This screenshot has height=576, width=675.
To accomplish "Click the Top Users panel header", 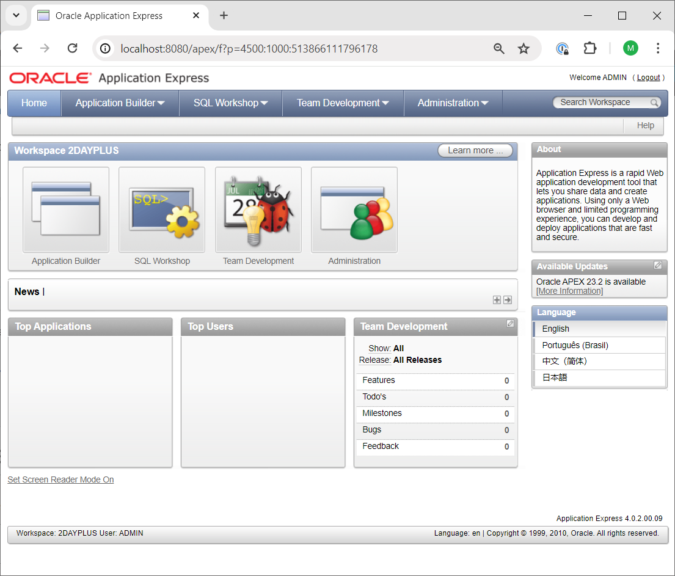I will click(263, 327).
